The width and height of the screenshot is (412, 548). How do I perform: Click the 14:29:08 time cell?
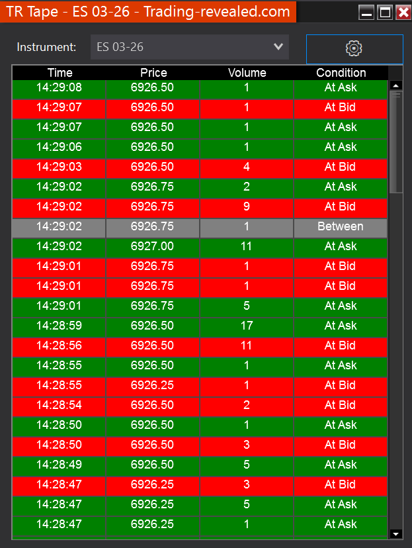(x=60, y=87)
